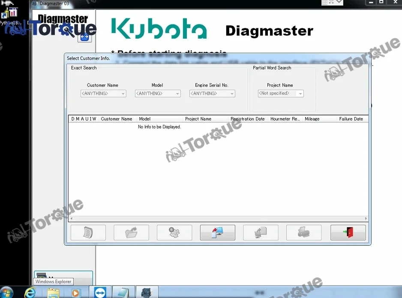The image size is (402, 298).
Task: Open TeamViewer icon in the taskbar
Action: 100,292
